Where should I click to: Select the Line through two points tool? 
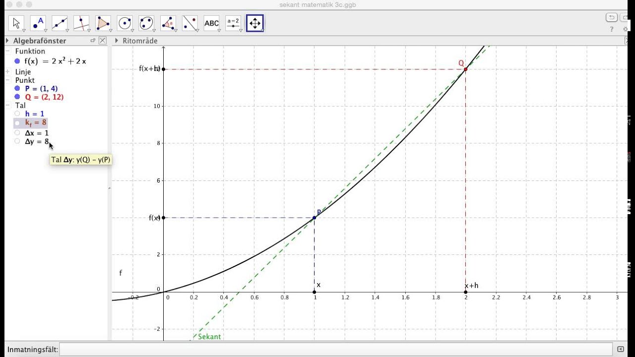[x=60, y=23]
